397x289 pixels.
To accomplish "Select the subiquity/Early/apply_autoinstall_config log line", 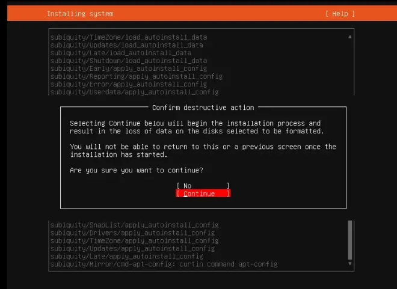I will [129, 68].
